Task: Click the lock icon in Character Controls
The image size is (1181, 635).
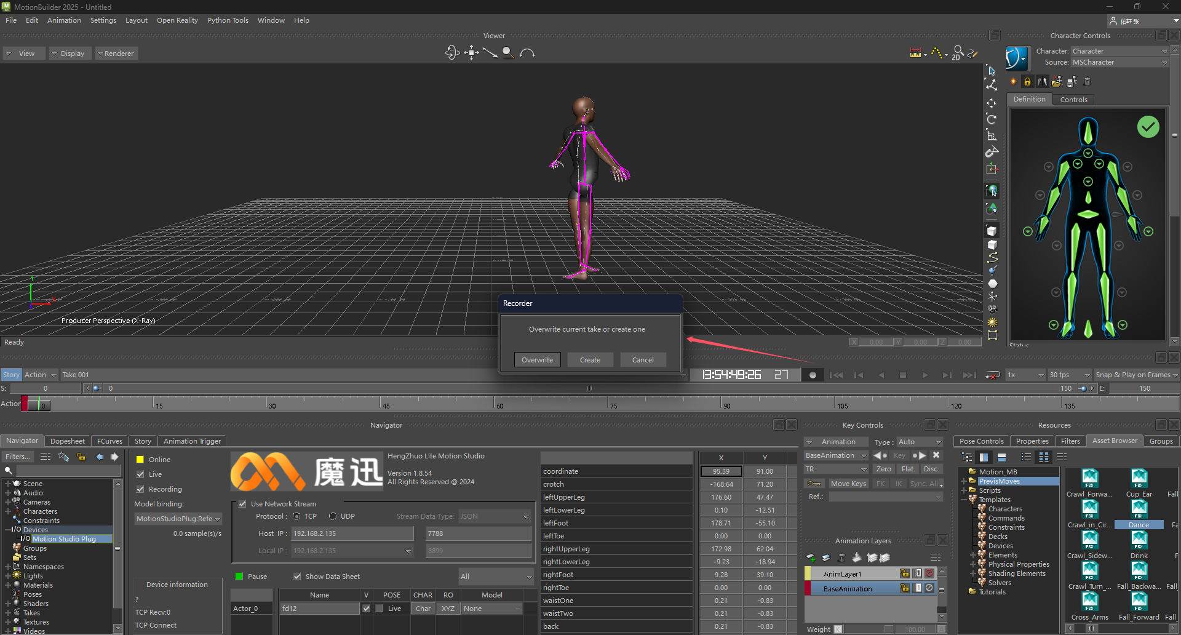Action: tap(1027, 81)
